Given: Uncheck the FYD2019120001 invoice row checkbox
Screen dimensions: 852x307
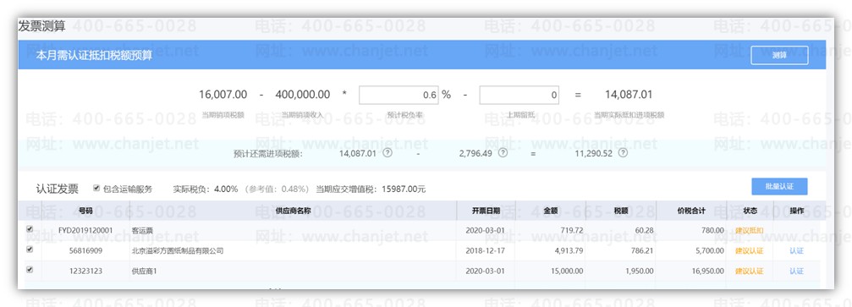Looking at the screenshot, I should pyautogui.click(x=30, y=230).
